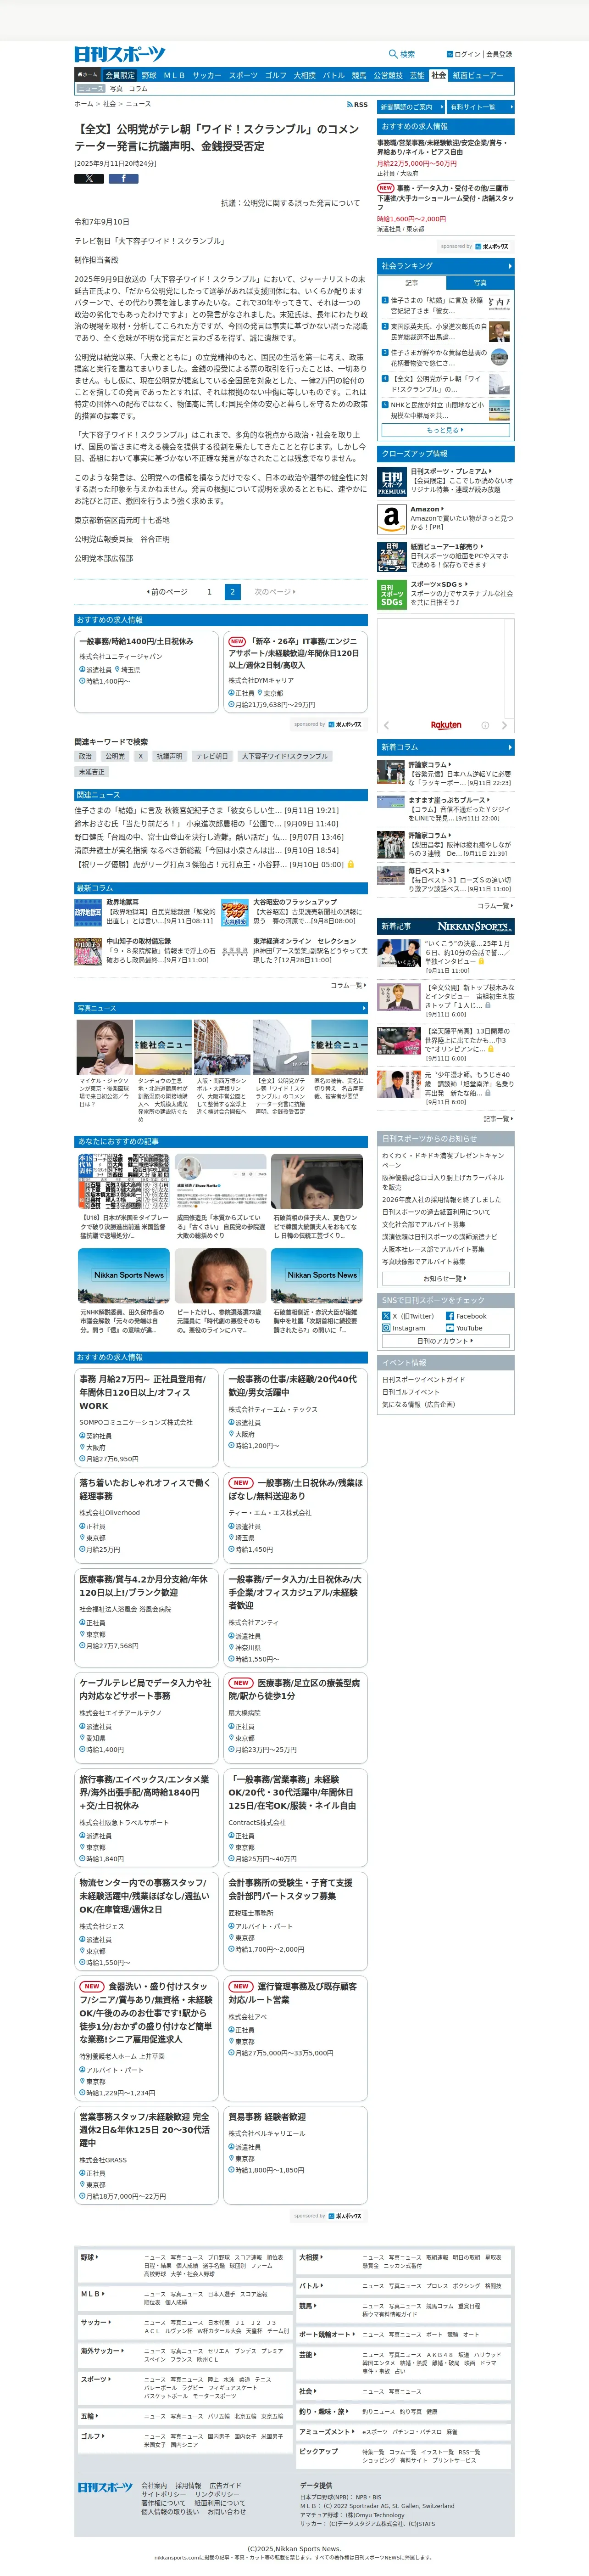
Task: Switch ranking to the 写真 tab
Action: click(x=480, y=283)
